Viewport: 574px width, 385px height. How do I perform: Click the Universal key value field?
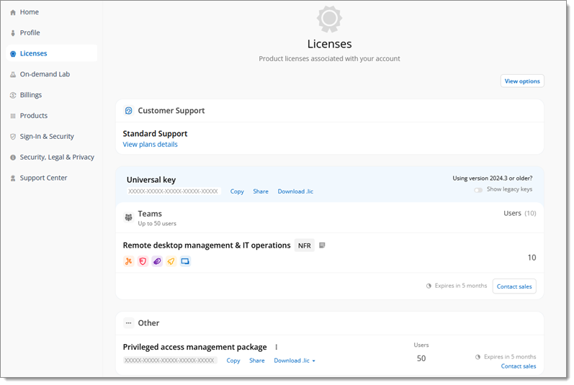pos(174,191)
